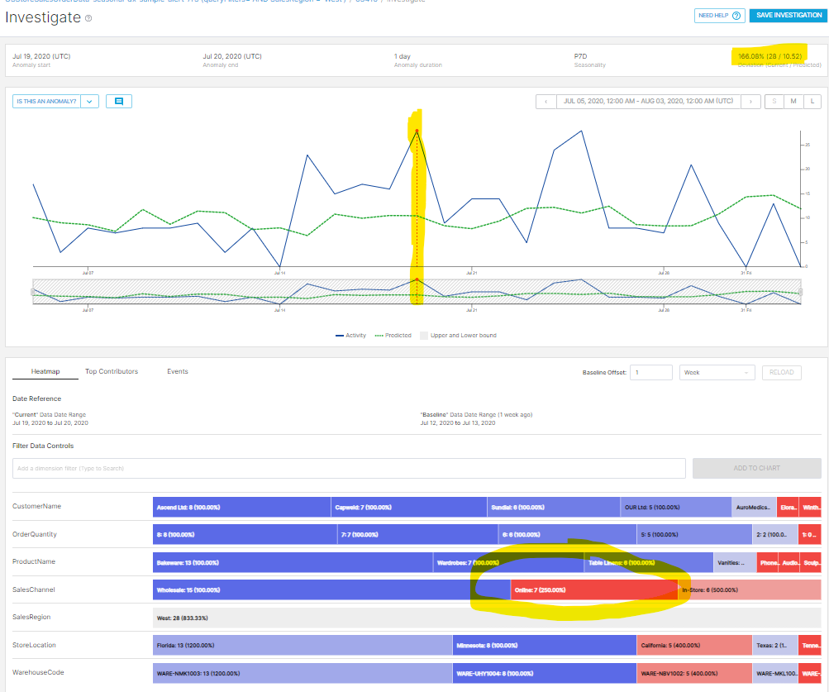Image resolution: width=829 pixels, height=692 pixels.
Task: Open the Is This An Anomaly dropdown
Action: 88,101
